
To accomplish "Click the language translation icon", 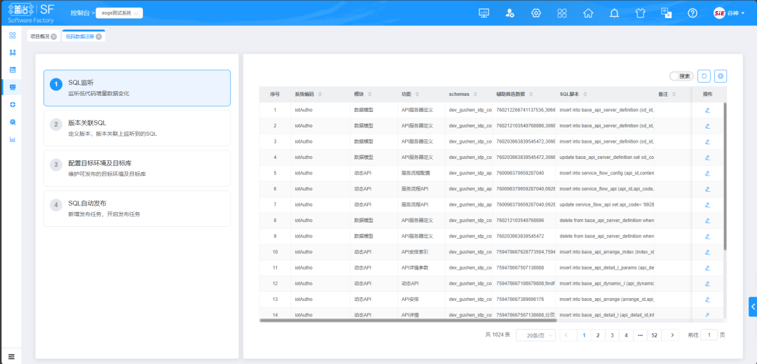I will [667, 13].
